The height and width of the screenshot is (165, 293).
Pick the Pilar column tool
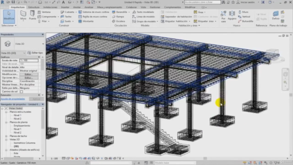43,22
